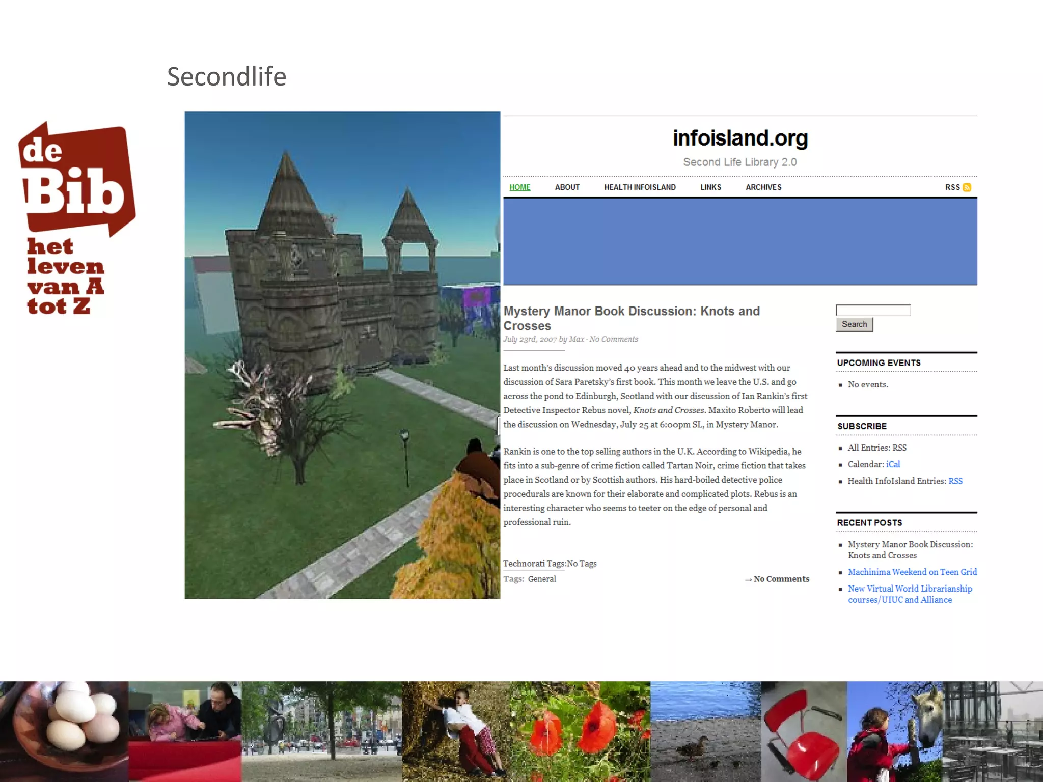
Task: Click the General tag link
Action: (x=542, y=579)
